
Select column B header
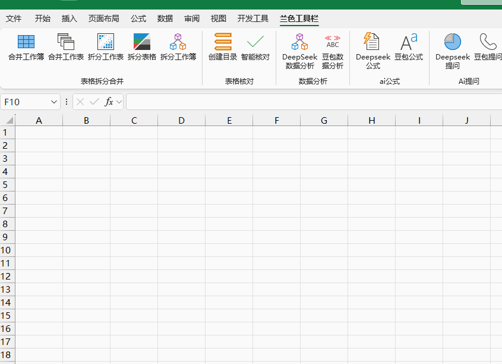(x=87, y=121)
